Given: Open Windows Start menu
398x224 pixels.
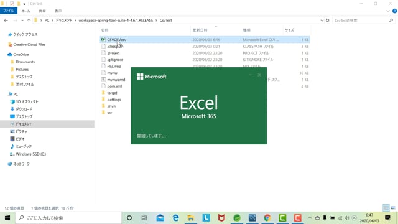Looking at the screenshot, I should pos(7,218).
